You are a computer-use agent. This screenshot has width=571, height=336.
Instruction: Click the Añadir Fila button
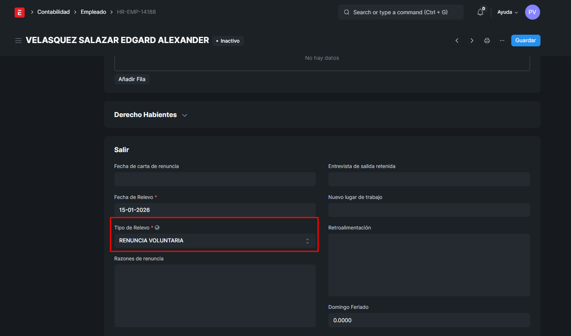pyautogui.click(x=132, y=79)
